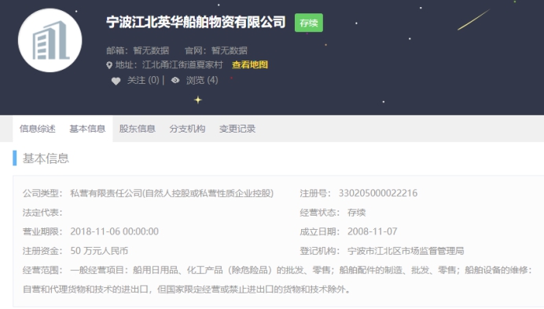The height and width of the screenshot is (309, 544).
Task: Click the 浏览 (4) view count
Action: 202,80
